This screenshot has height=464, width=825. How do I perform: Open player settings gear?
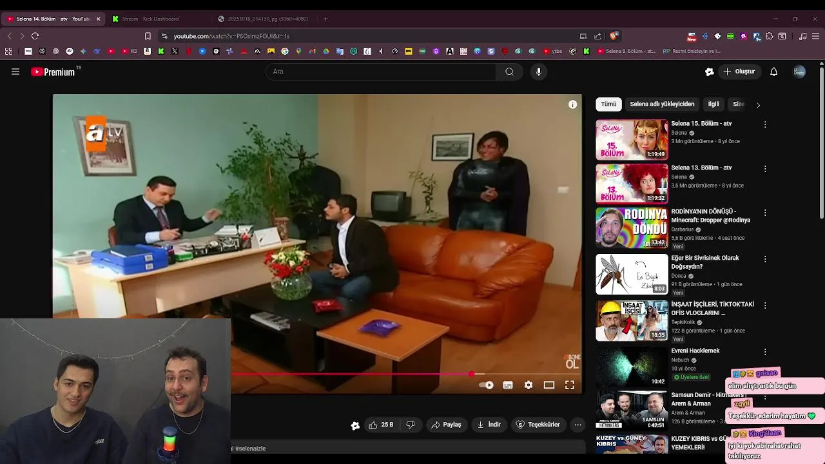point(529,385)
